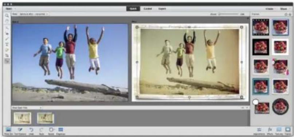Click the bottom-right frame transform handle
Image resolution: width=294 pixels, height=137 pixels.
point(242,97)
